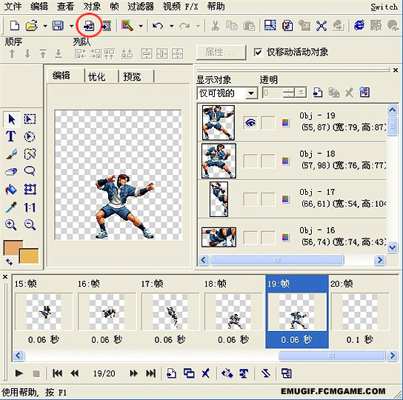Select frame 20 thumbnail in timeline

pyautogui.click(x=360, y=312)
